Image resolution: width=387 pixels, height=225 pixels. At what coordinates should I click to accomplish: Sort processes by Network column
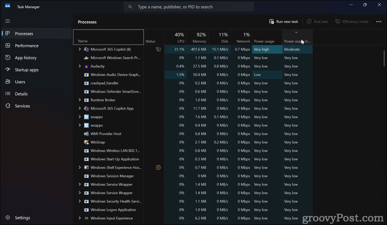pos(241,37)
